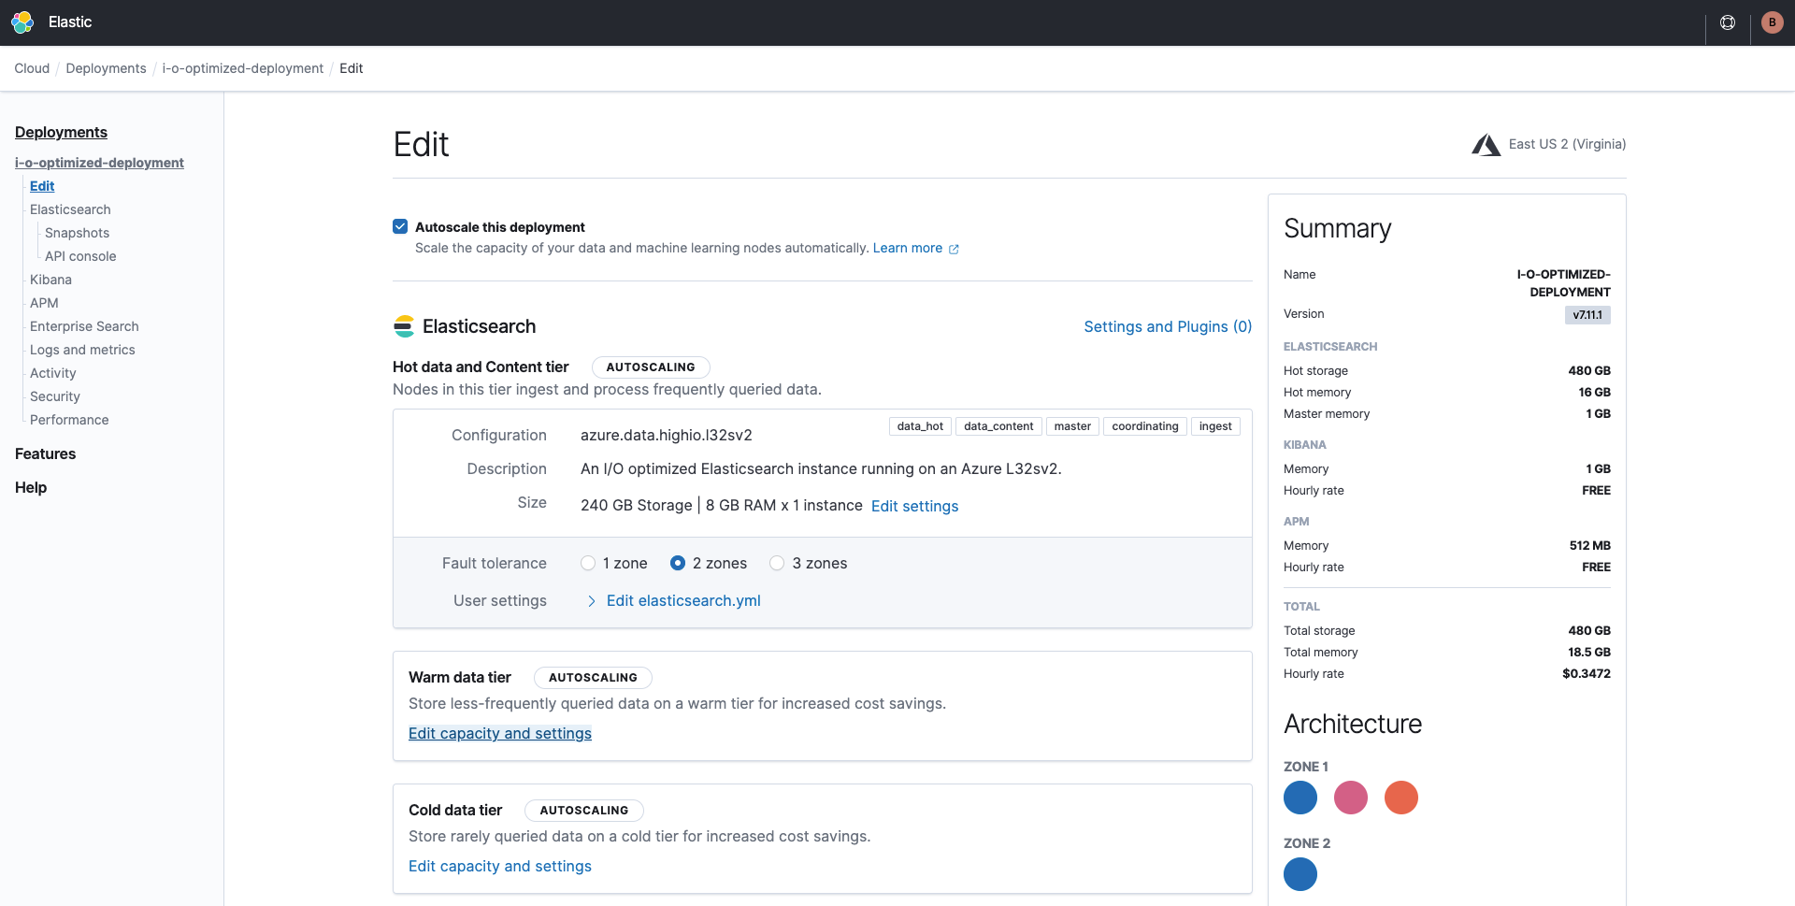The height and width of the screenshot is (906, 1795).
Task: Expand Edit elasticsearch.yml chevron
Action: click(x=592, y=601)
